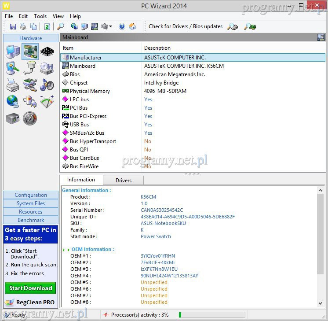Select the Chipset row in the list
The height and width of the screenshot is (321, 328).
click(x=79, y=83)
